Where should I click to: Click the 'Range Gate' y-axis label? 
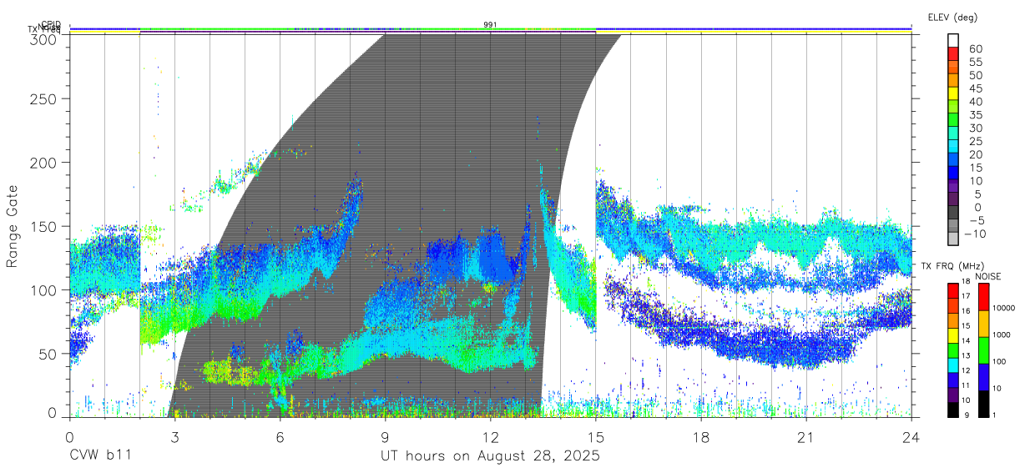(x=13, y=227)
